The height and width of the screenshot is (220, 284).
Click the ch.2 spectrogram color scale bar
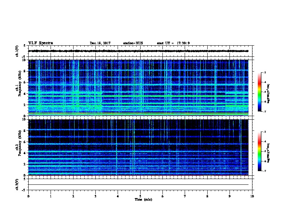tap(259, 151)
